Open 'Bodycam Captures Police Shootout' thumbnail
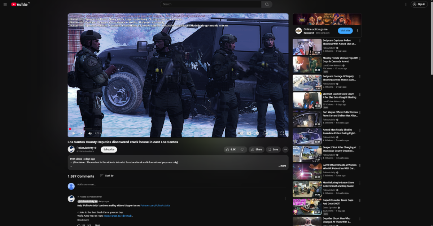This screenshot has height=226, width=433. [x=307, y=47]
